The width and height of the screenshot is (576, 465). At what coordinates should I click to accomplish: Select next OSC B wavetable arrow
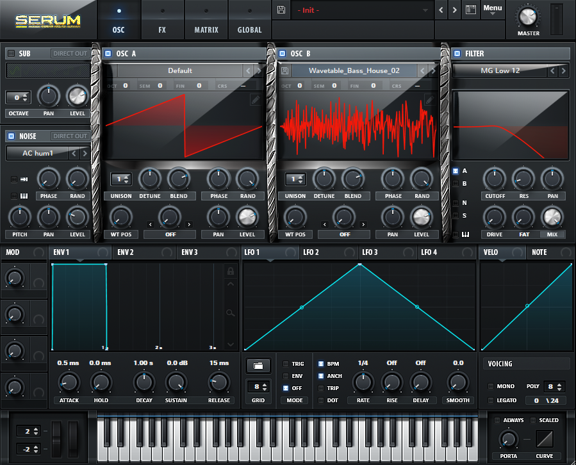(433, 70)
